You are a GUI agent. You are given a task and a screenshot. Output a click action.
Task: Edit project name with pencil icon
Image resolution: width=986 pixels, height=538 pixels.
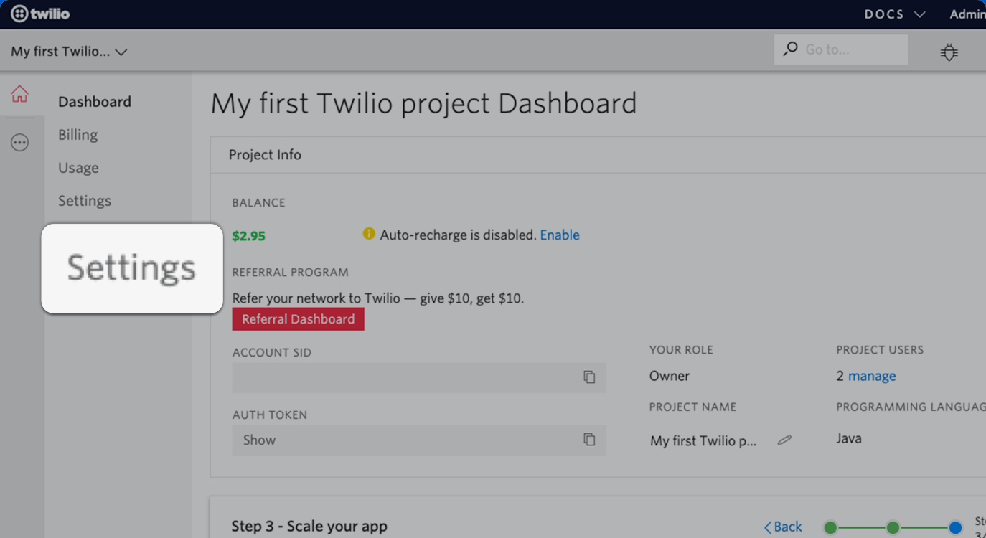pyautogui.click(x=784, y=440)
